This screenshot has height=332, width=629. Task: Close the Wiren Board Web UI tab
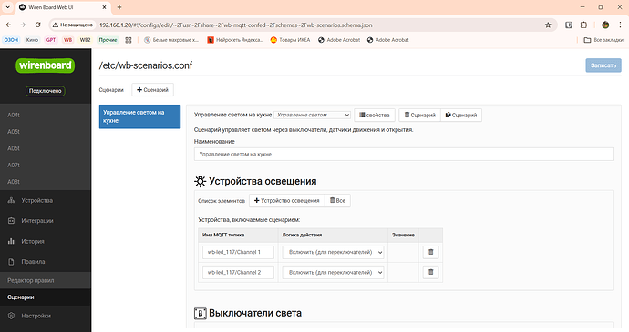click(104, 7)
